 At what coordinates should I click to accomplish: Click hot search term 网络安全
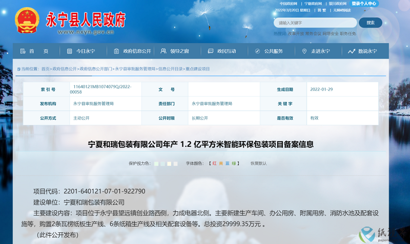coord(330,34)
